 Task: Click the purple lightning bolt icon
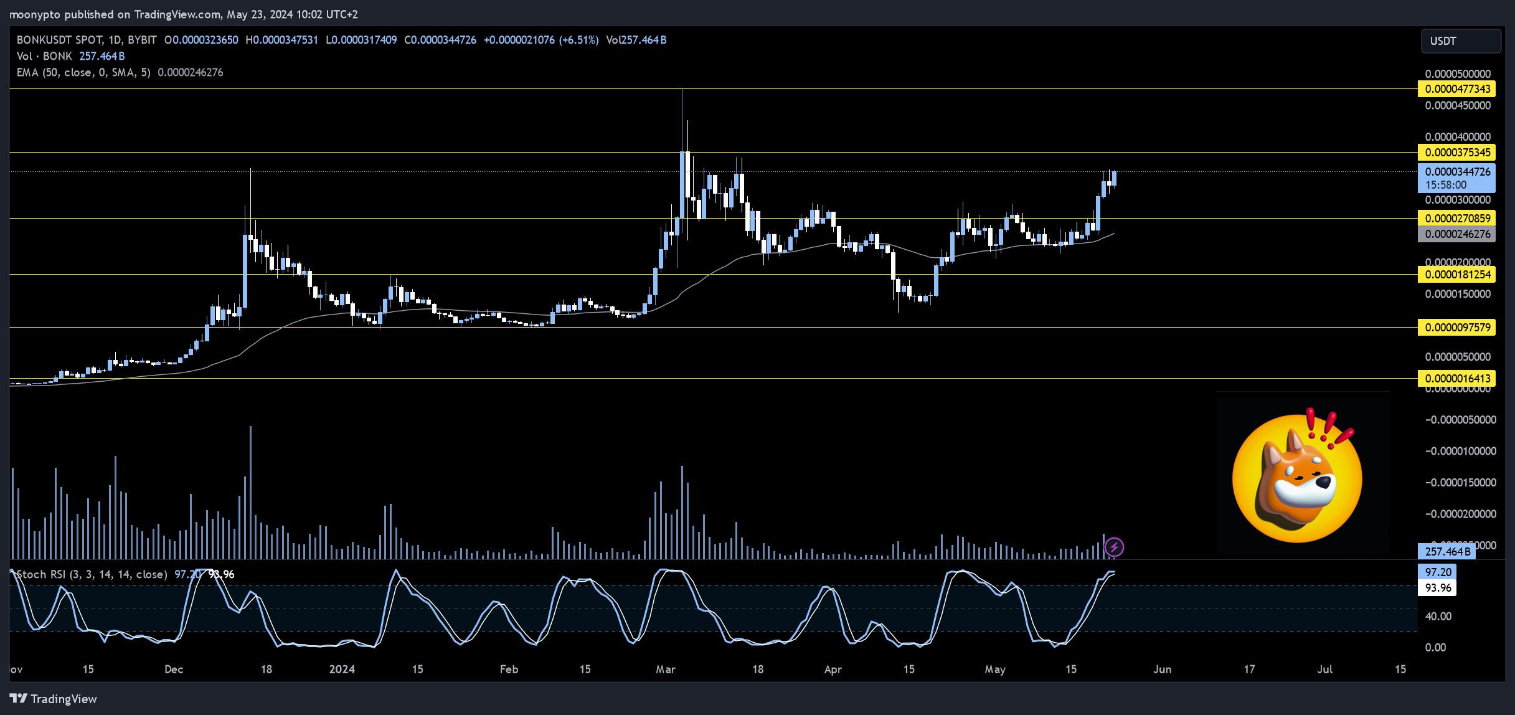(1114, 547)
